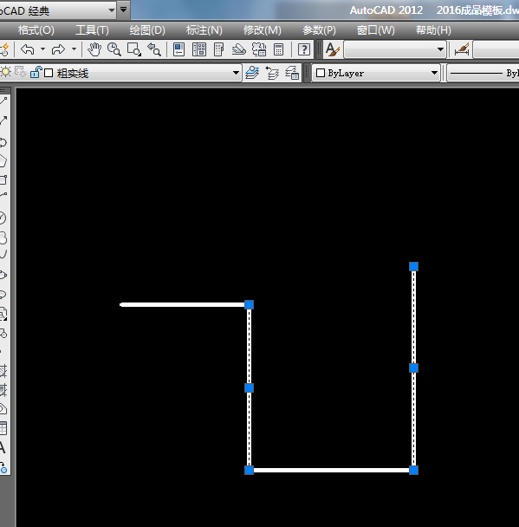Screen dimensions: 519x527
Task: Expand the quick access customize arrow
Action: coord(124,10)
